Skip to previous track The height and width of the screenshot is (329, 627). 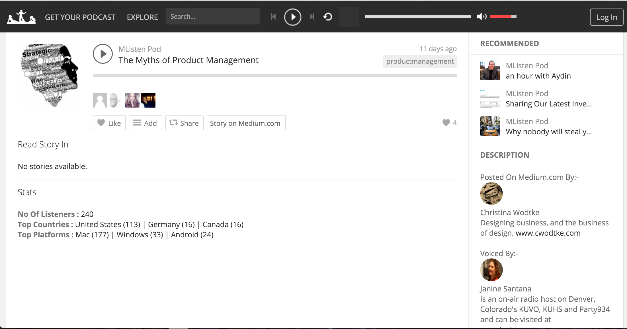(x=273, y=17)
